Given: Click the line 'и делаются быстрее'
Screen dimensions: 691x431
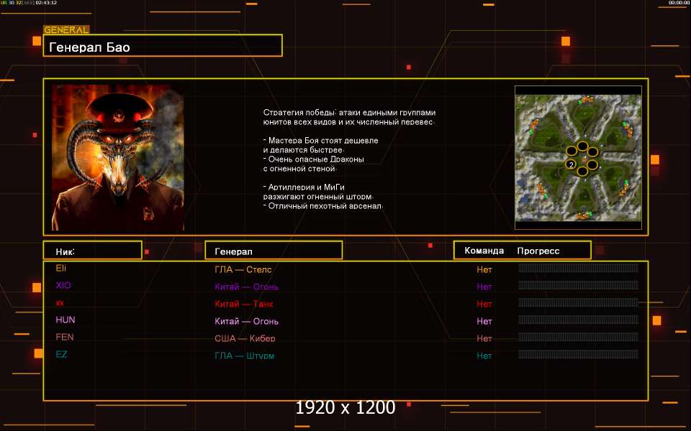Looking at the screenshot, I should click(304, 150).
